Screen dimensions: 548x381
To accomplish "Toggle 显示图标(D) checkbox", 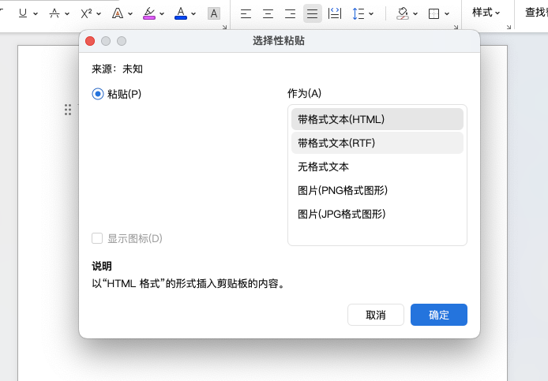I will (x=97, y=238).
